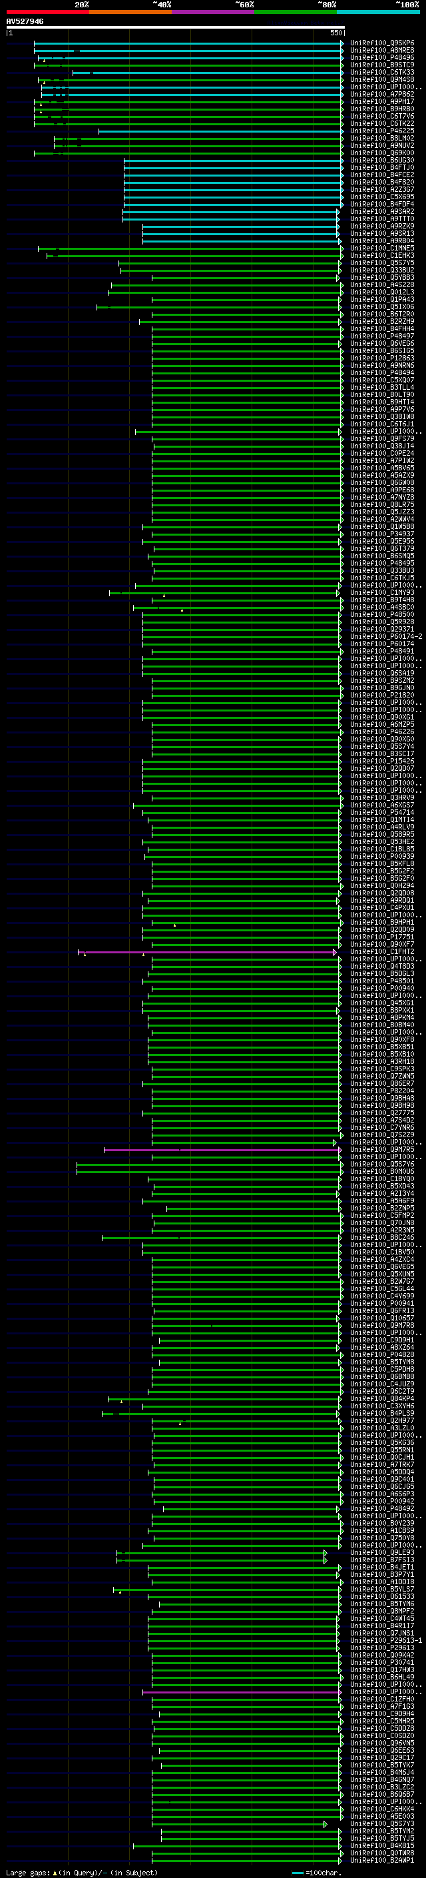Screen dimensions: 426x1878
Task: Click the UniRef100_B0M0U6 label
Action: point(381,1172)
